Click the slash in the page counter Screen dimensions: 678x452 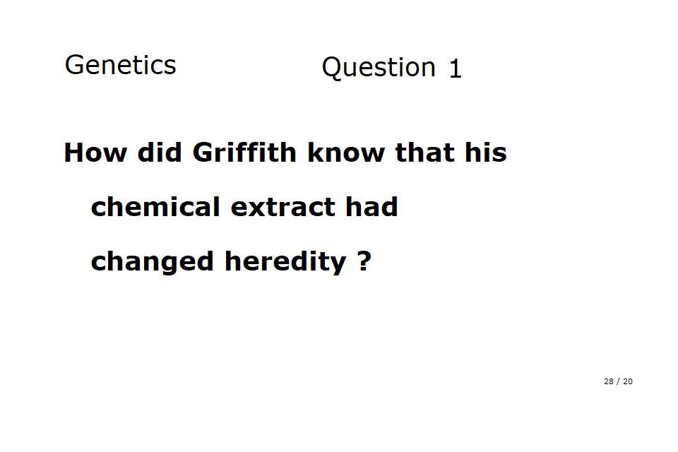tap(618, 381)
